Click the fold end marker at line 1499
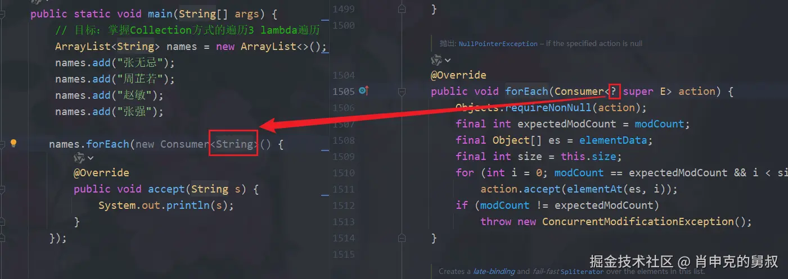Screen dimensions: 788x279 coord(402,9)
